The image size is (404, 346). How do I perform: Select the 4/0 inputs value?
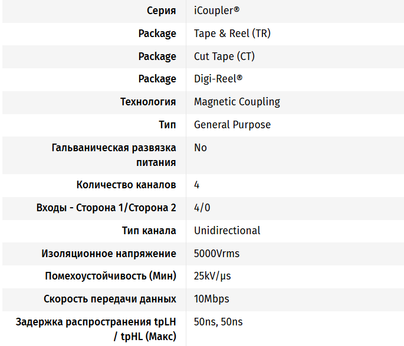pyautogui.click(x=202, y=208)
